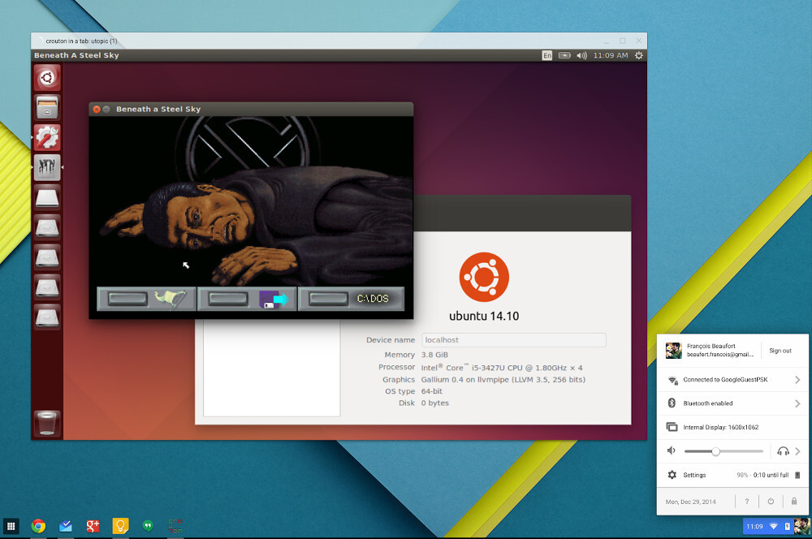812x539 pixels.
Task: Open the Trash at the launcher bottom
Action: pyautogui.click(x=47, y=422)
